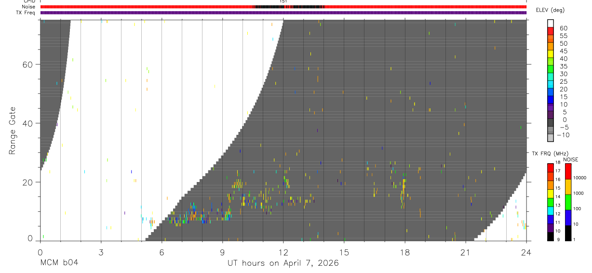Click the "Noise" row label at top left

click(x=28, y=7)
